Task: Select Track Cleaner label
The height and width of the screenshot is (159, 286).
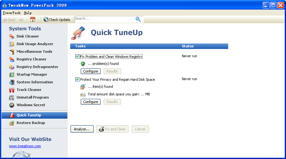Action: coord(29,90)
